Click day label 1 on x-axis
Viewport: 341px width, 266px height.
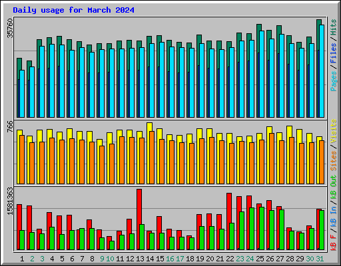pos(22,259)
